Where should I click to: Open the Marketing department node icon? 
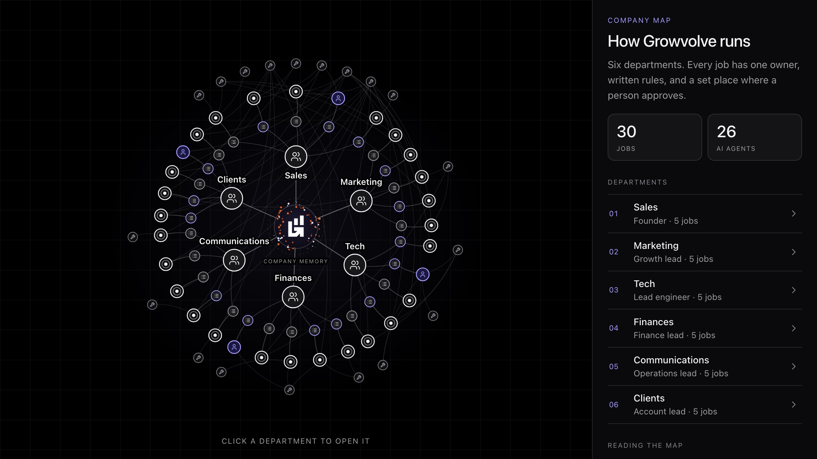coord(361,201)
